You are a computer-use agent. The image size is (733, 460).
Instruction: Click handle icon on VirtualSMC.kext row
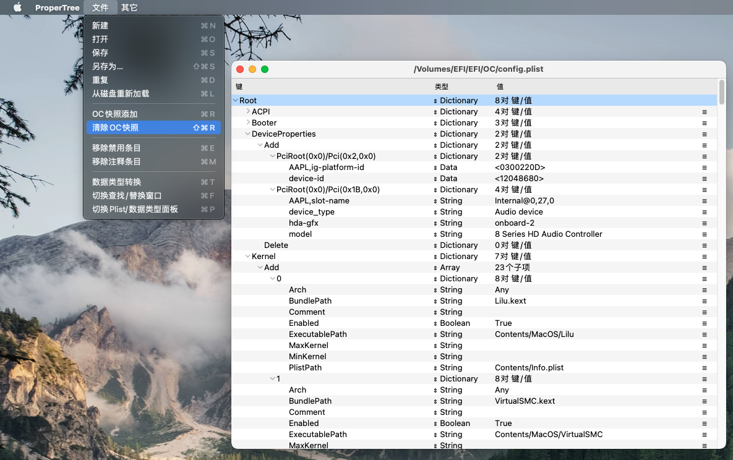[x=705, y=401]
